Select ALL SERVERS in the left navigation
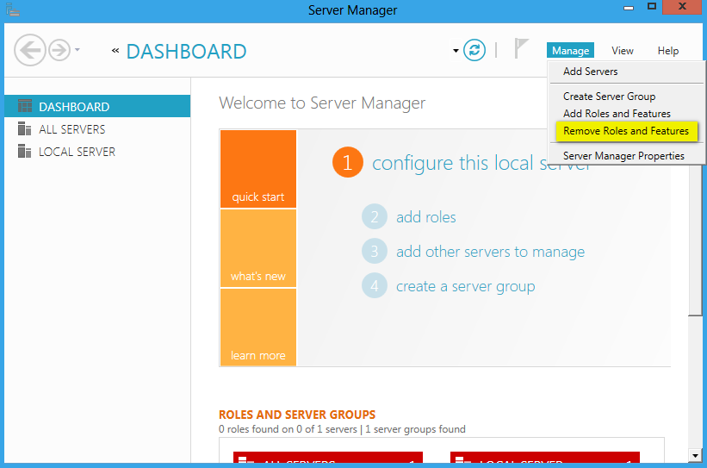Viewport: 707px width, 468px height. point(97,129)
